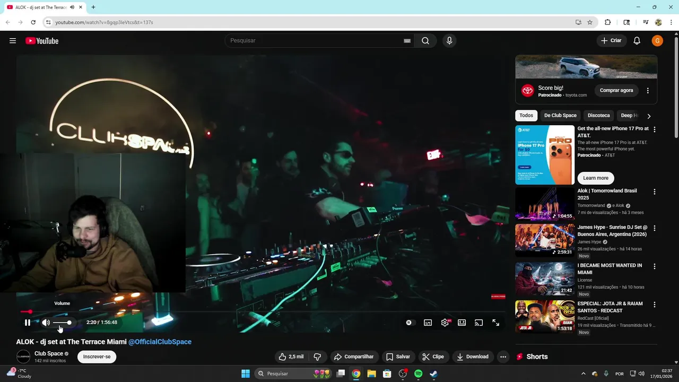Image resolution: width=679 pixels, height=382 pixels.
Task: Click the Subscribe watermark in video
Action: (x=498, y=297)
